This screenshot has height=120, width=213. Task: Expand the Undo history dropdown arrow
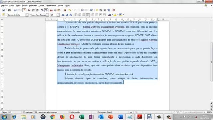click(73, 10)
